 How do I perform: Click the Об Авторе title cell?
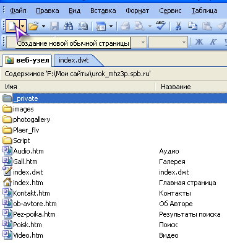[x=176, y=204]
